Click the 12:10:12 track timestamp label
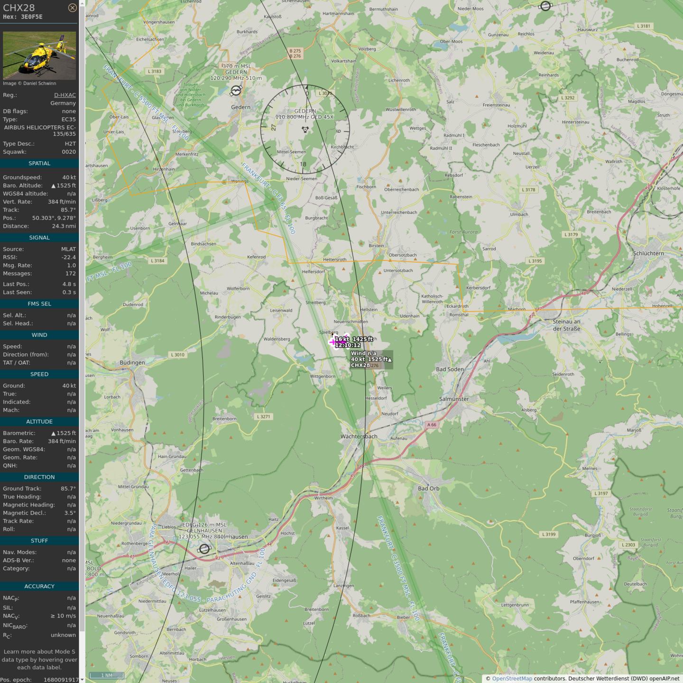683x683 pixels. [348, 345]
